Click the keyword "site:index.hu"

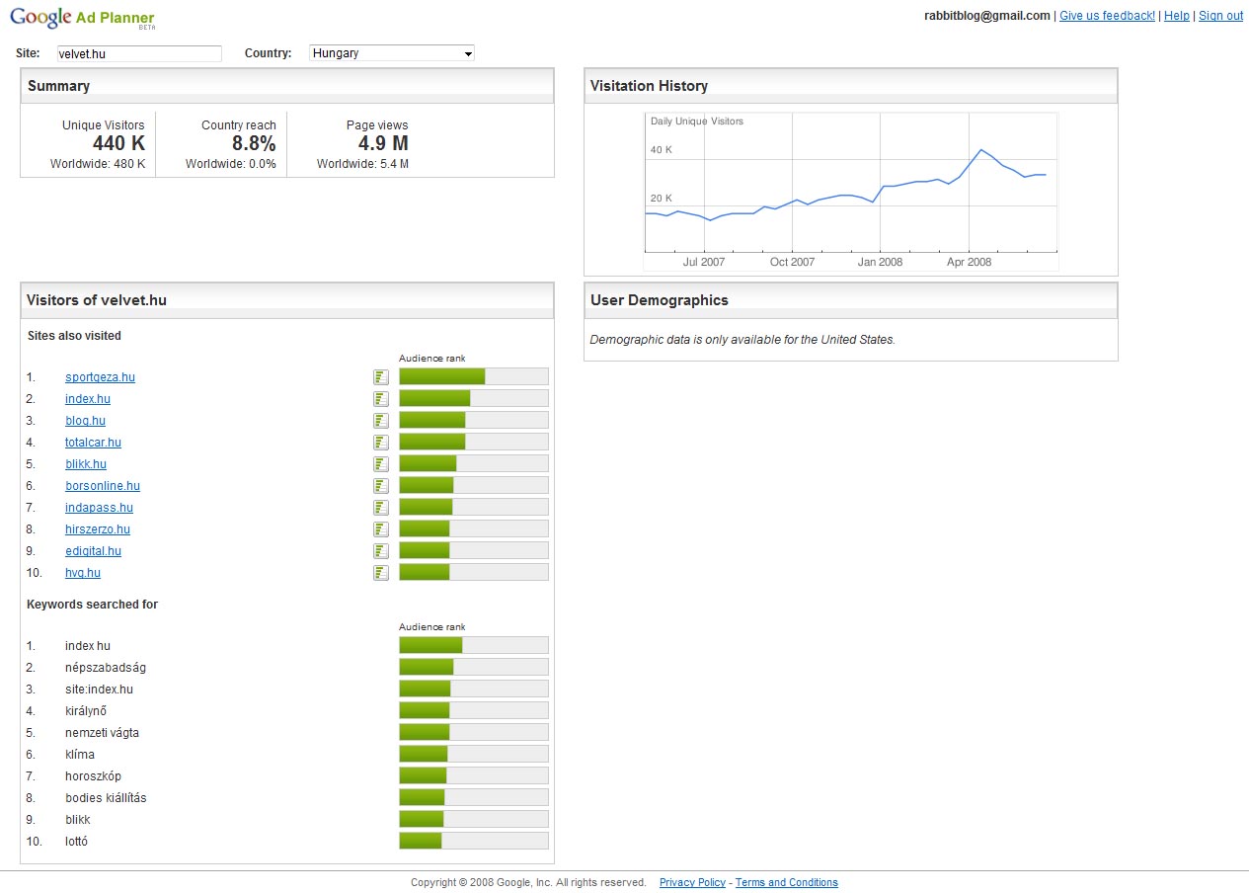[99, 690]
